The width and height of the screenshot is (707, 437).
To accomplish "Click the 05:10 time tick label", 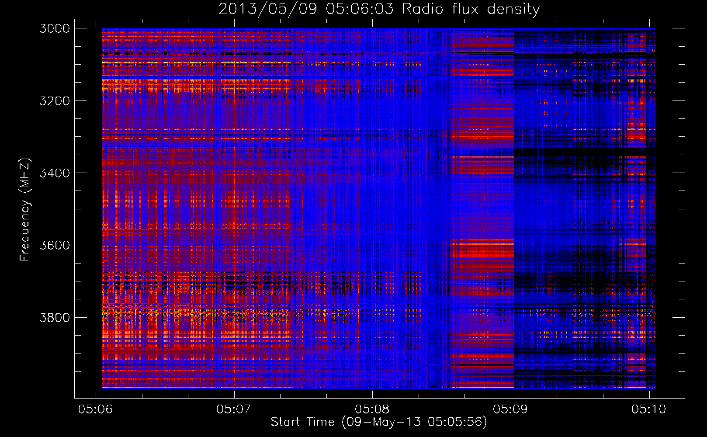I will [649, 409].
